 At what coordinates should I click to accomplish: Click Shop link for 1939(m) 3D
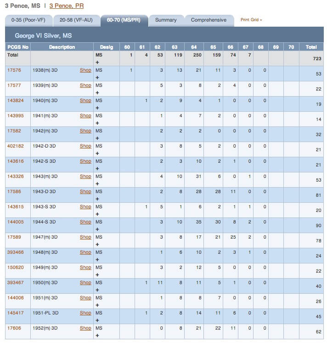[x=85, y=86]
